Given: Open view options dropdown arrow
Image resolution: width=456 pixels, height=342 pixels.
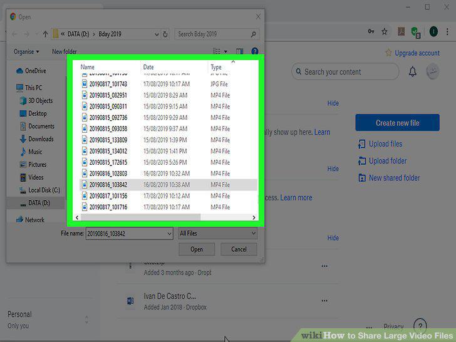Looking at the screenshot, I should coord(225,52).
